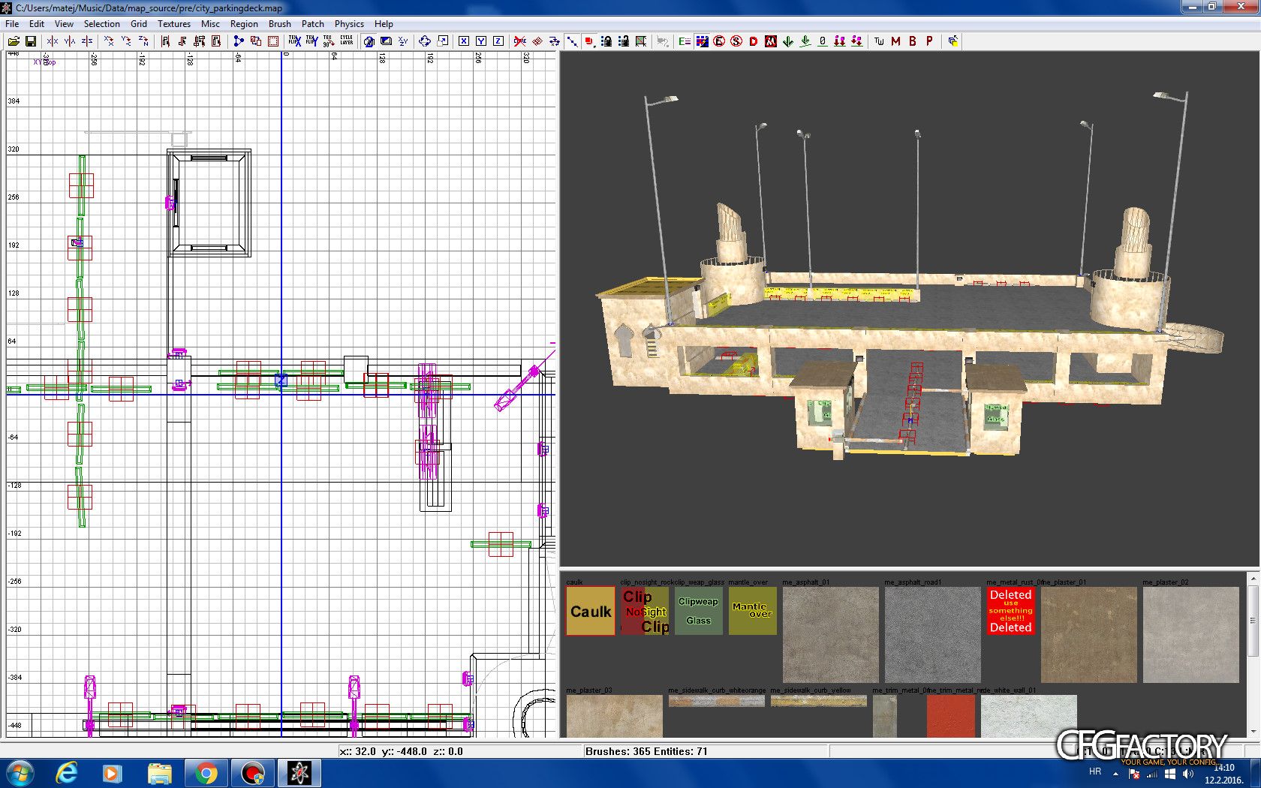
Task: Switch to Z axis view button
Action: tap(498, 41)
